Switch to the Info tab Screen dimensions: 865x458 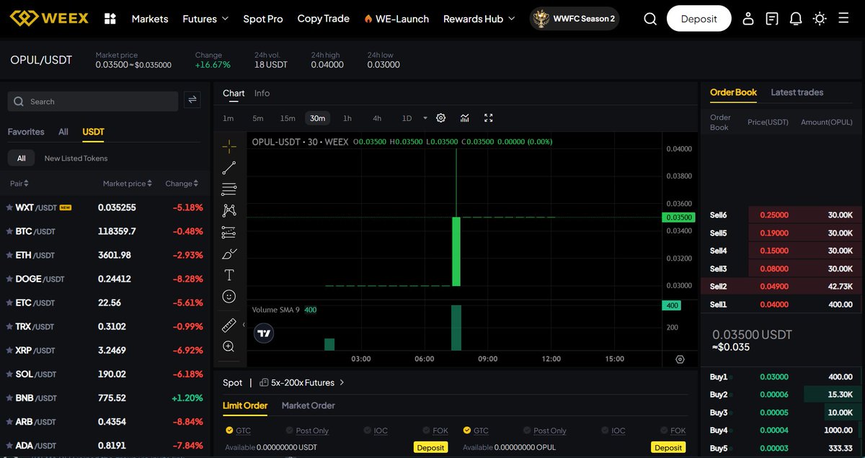(x=262, y=93)
